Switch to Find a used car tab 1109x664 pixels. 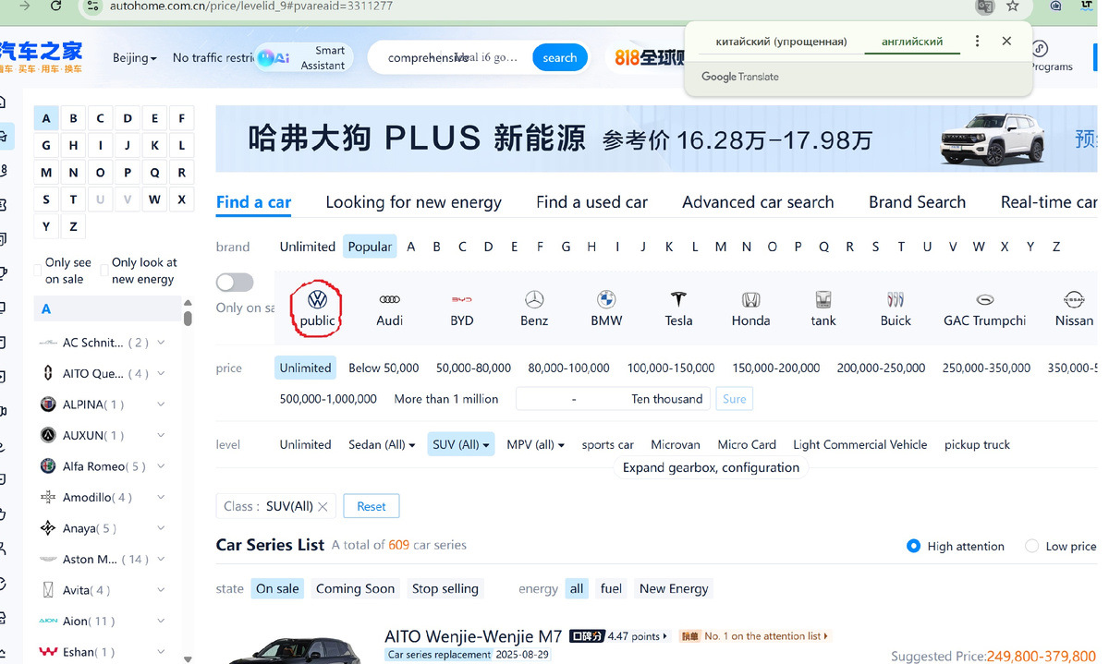click(591, 202)
